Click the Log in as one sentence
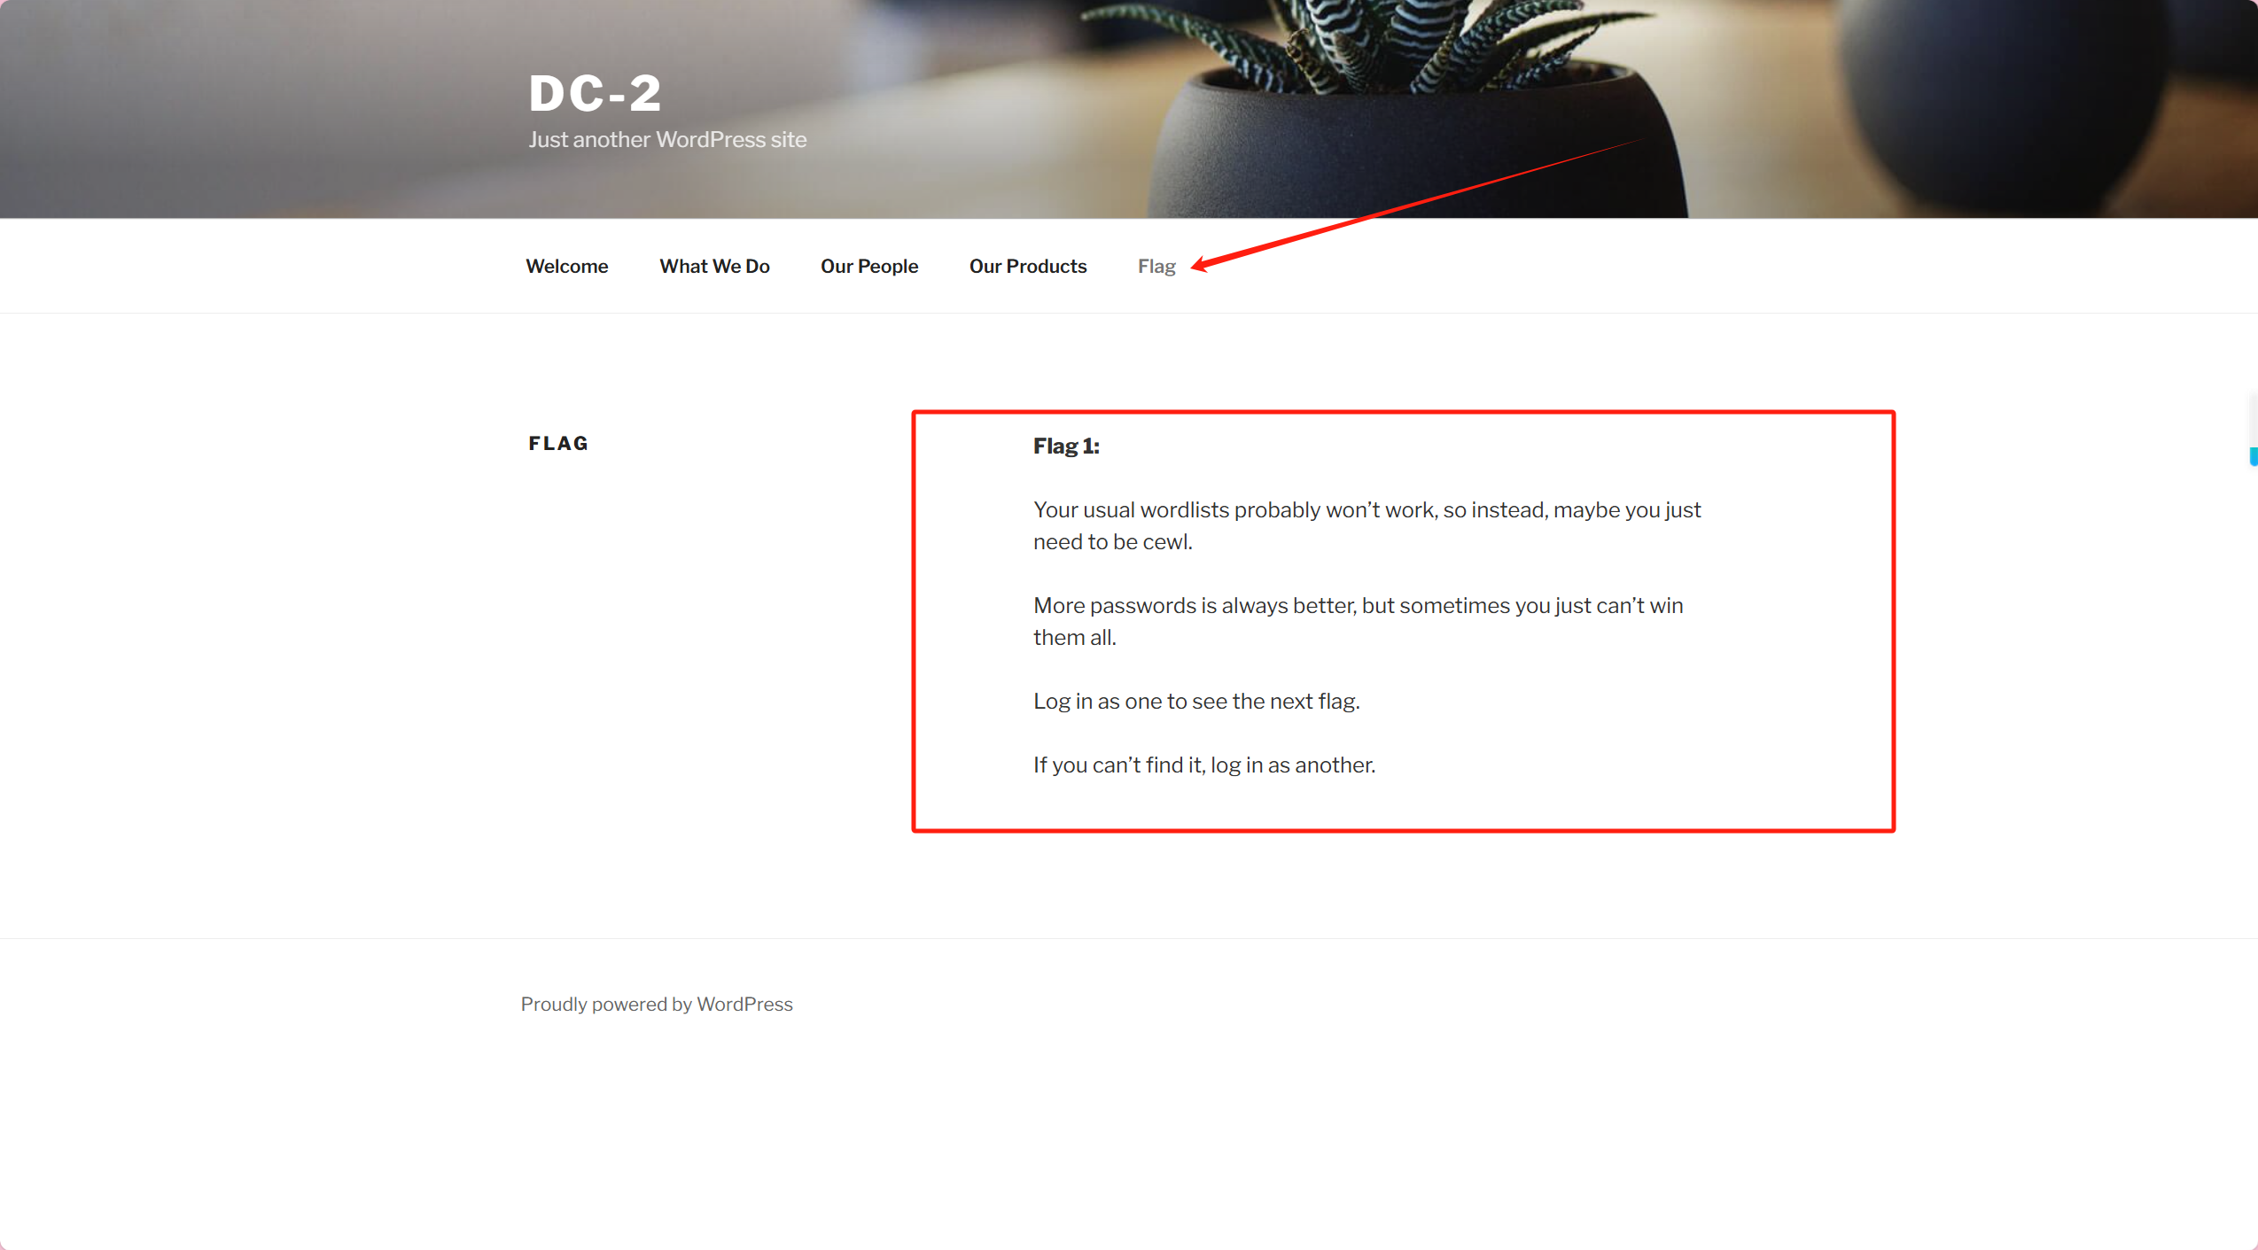This screenshot has width=2258, height=1250. point(1196,701)
